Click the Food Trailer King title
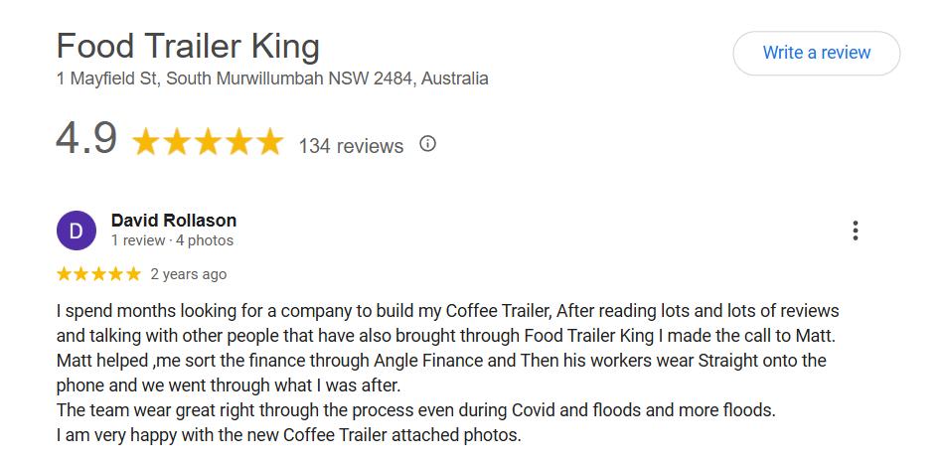Viewport: 944px width, 462px height. (x=188, y=47)
